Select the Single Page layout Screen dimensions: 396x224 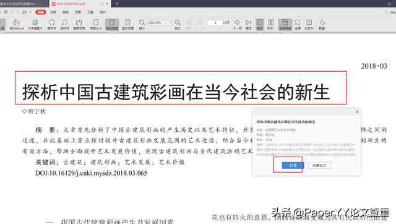click(x=260, y=25)
